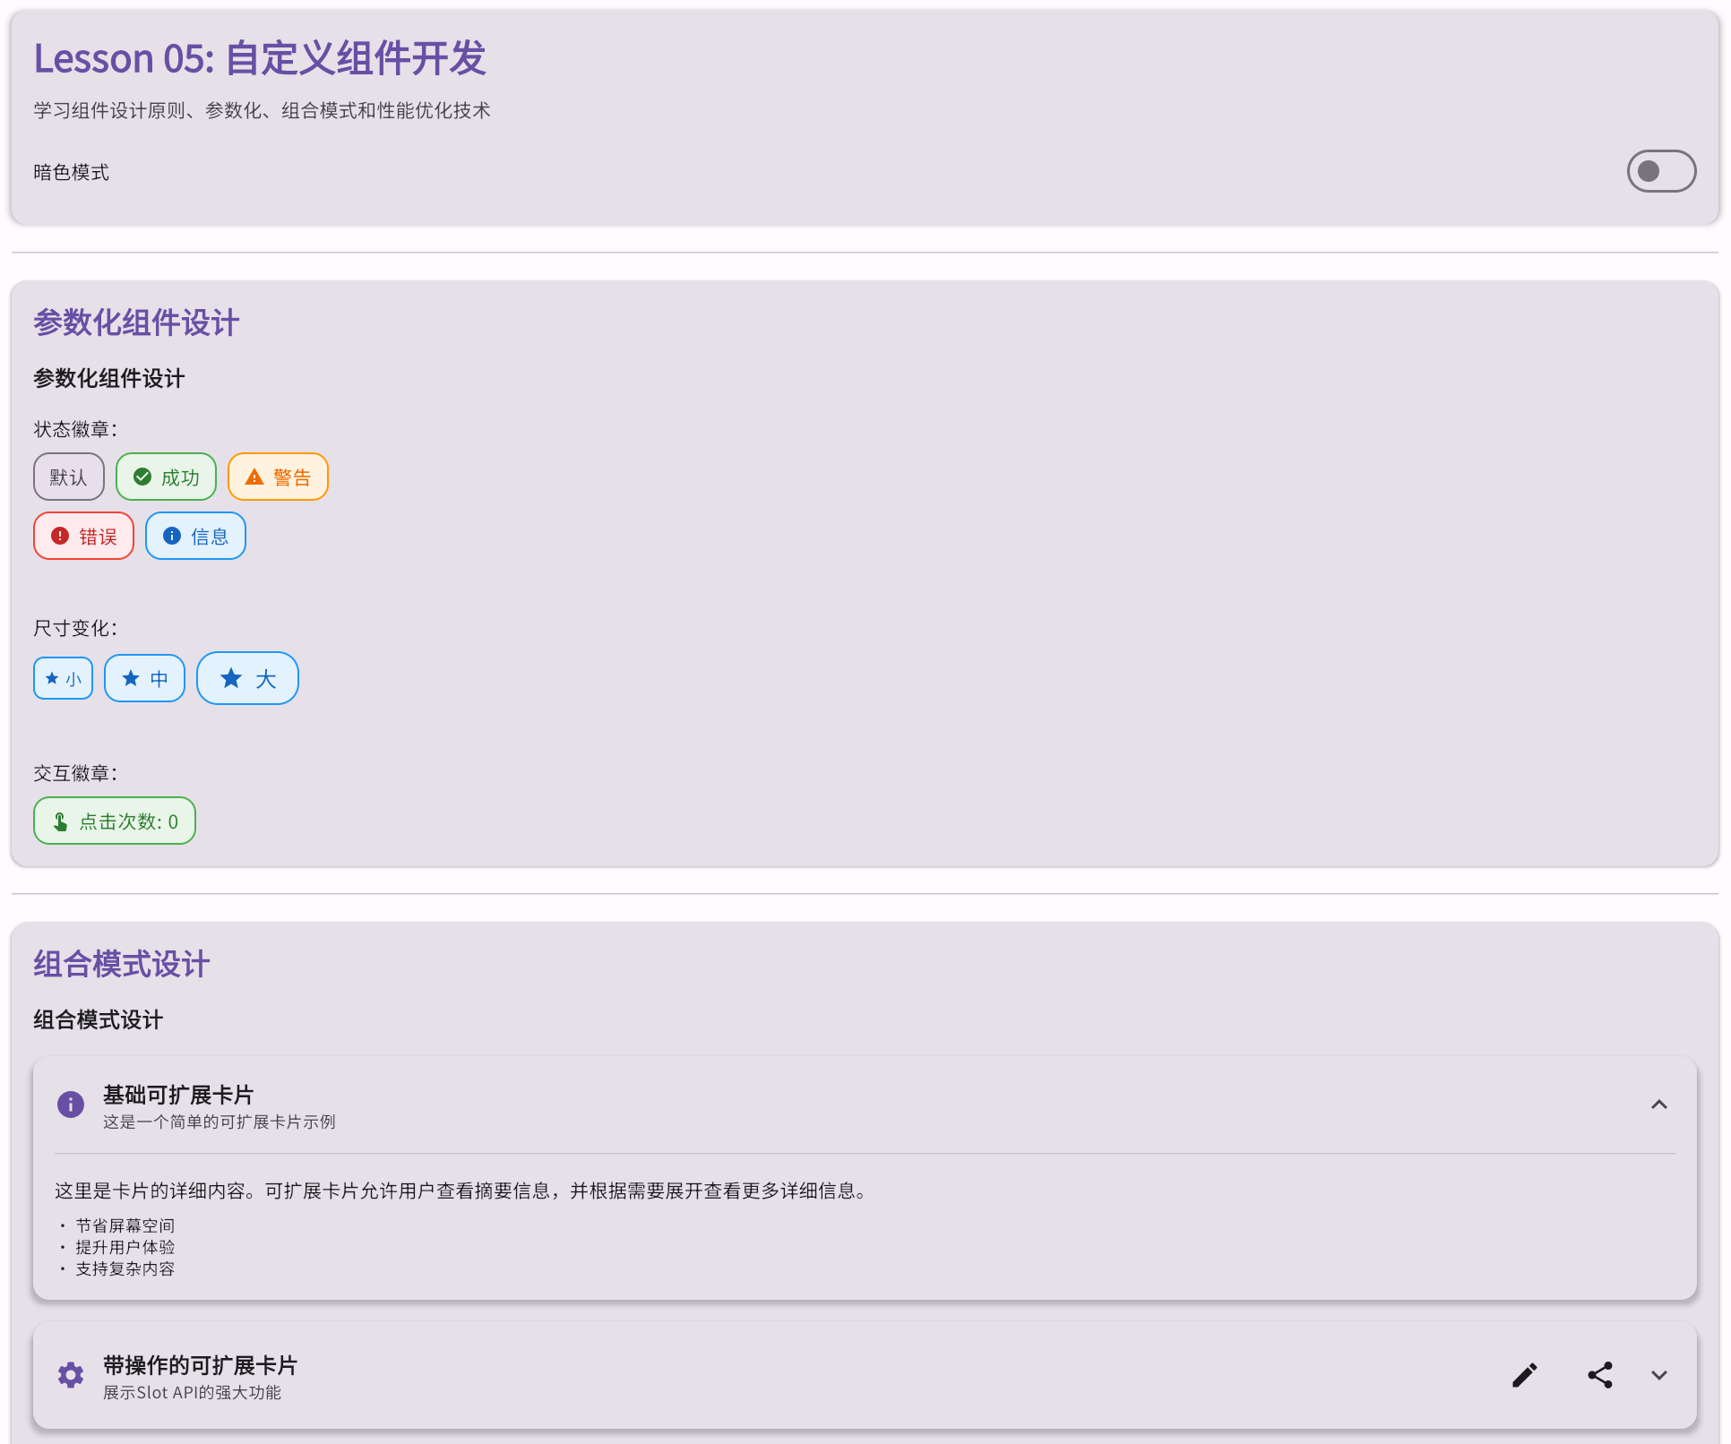Click the edit pencil icon on 带操作的可扩展卡片
Image resolution: width=1731 pixels, height=1444 pixels.
tap(1524, 1375)
